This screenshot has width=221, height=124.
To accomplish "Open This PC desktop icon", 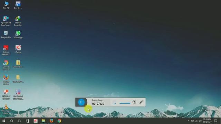I will pos(6,5).
